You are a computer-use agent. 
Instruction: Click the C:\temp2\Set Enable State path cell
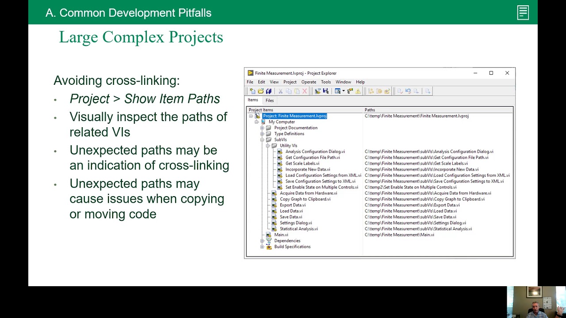[410, 187]
